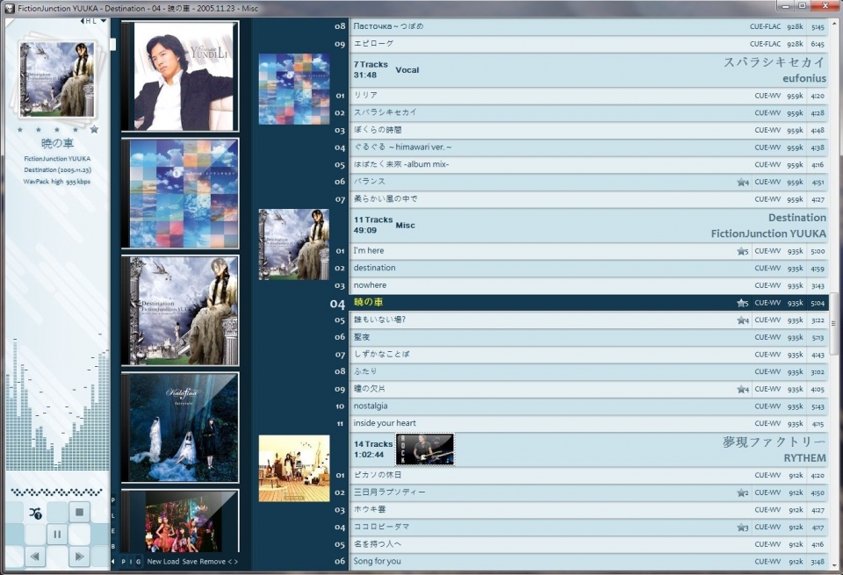Select the vertical B tab
The image size is (843, 575).
pos(113,547)
